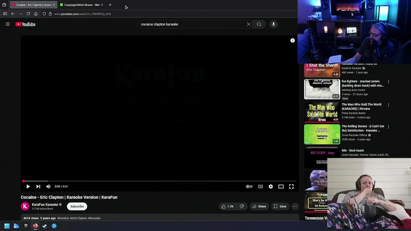Like the video (1.7K)
411x231 pixels.
point(227,207)
